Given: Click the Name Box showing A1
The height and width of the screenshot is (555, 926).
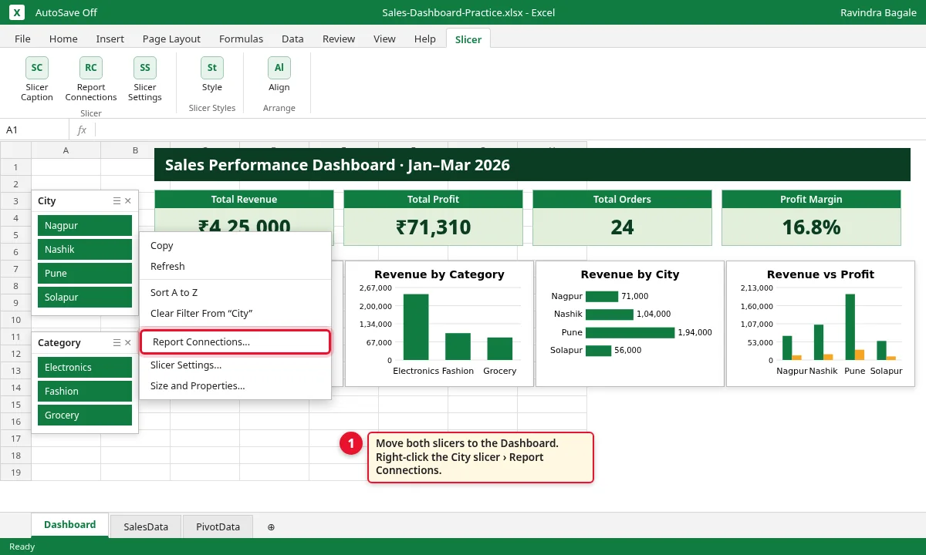Looking at the screenshot, I should (x=35, y=130).
